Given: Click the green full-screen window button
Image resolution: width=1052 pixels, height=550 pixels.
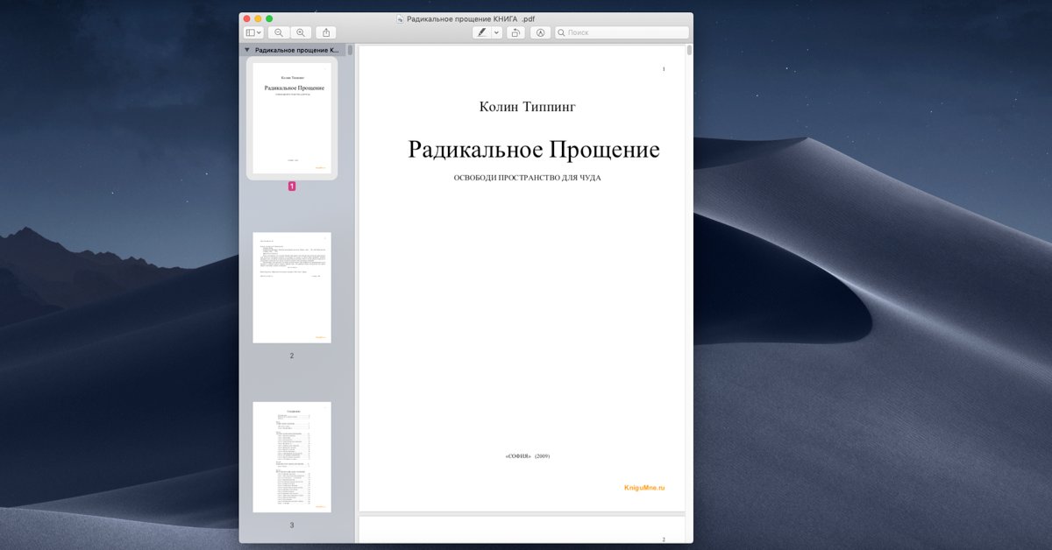Looking at the screenshot, I should coord(269,18).
